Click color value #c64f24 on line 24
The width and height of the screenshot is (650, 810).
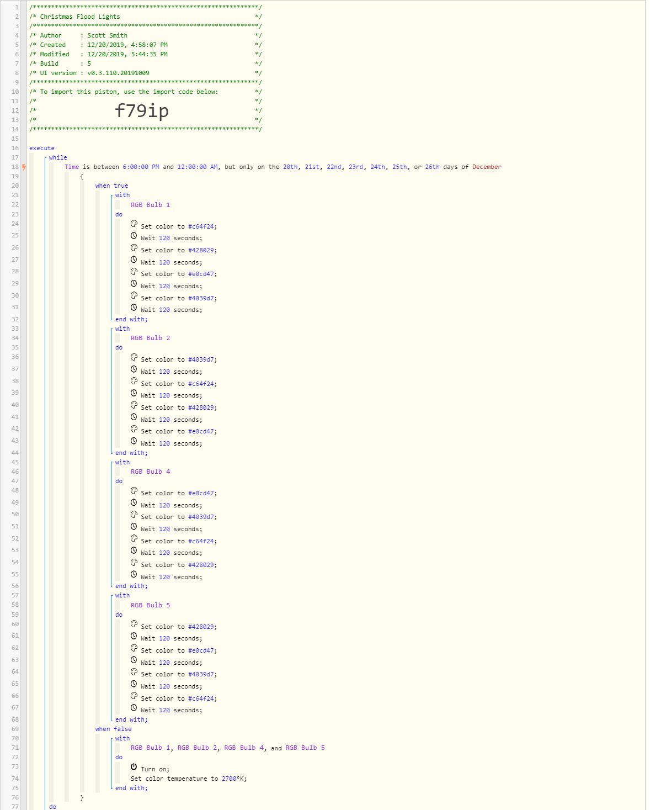coord(201,226)
